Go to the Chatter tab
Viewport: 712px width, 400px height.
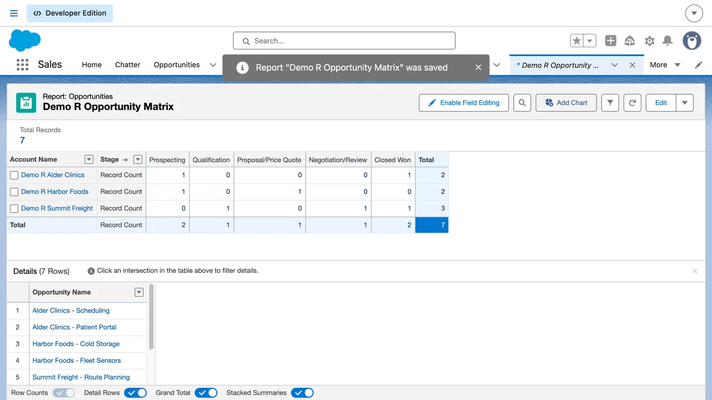128,65
